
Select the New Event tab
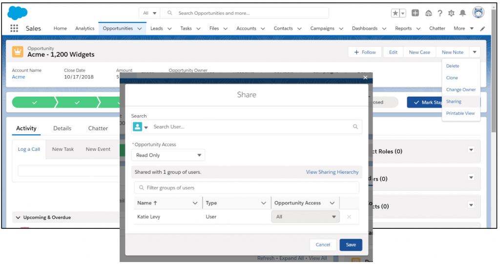98,149
